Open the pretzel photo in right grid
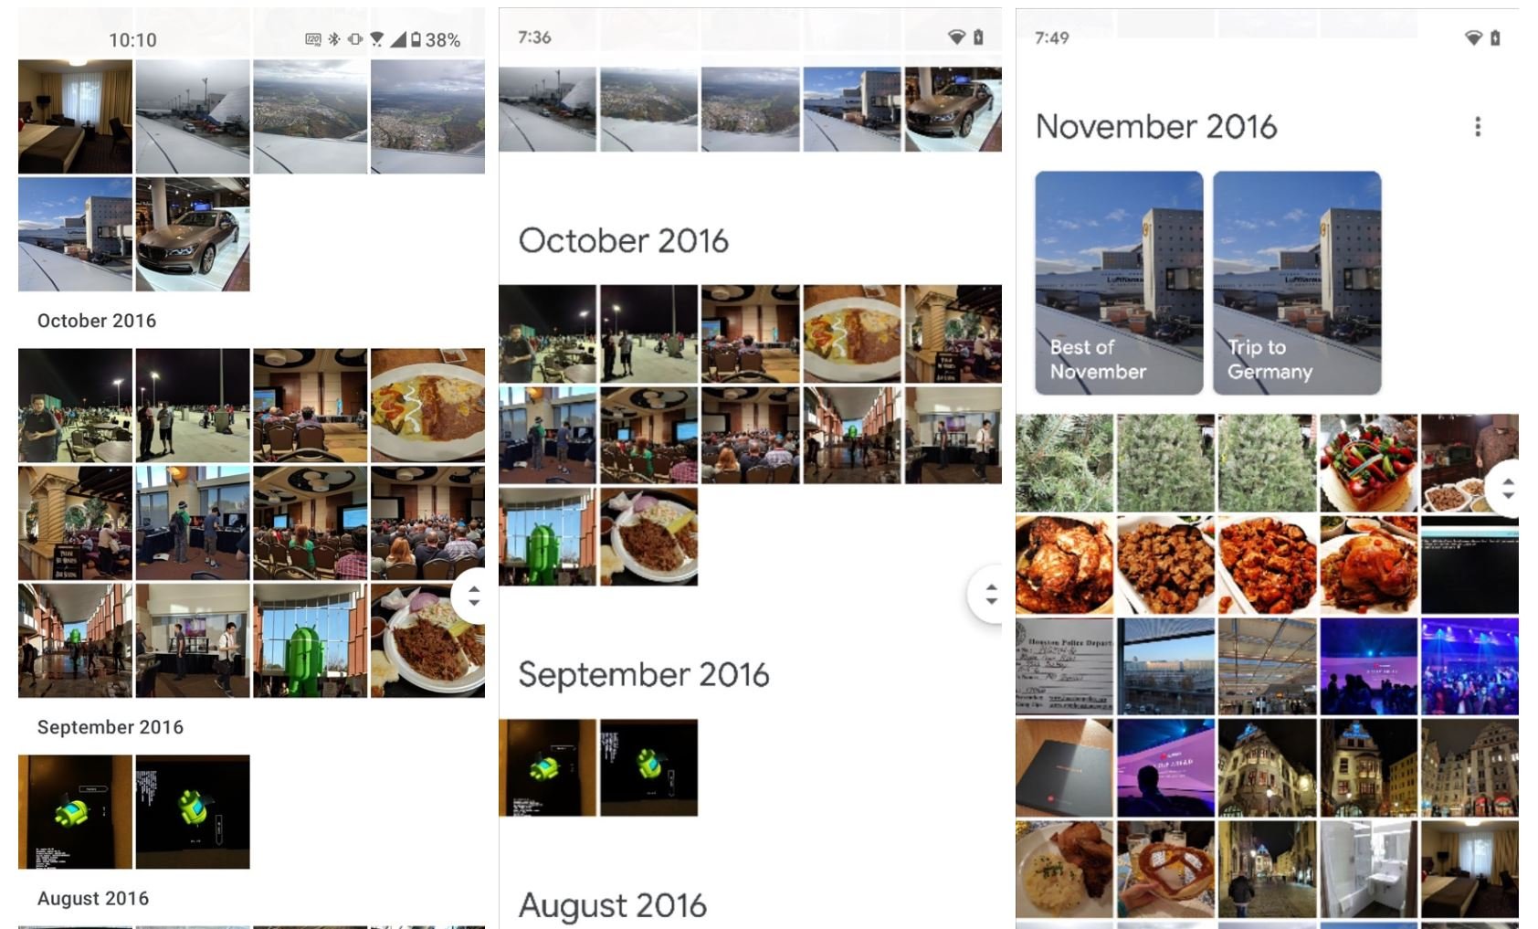The image size is (1538, 929). click(x=1165, y=870)
